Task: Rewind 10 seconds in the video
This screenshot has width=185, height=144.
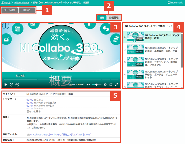Action: tap(12, 85)
